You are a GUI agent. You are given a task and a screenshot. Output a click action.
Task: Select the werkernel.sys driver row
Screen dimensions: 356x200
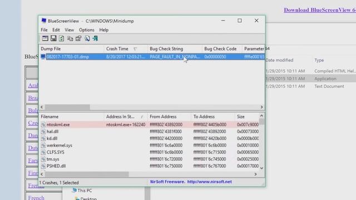click(x=149, y=146)
